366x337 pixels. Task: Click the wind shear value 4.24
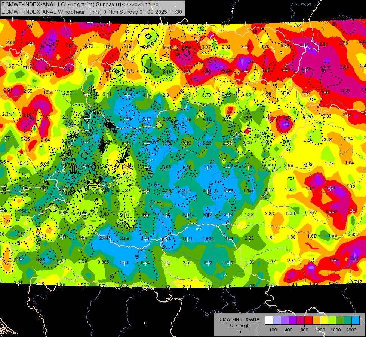[50, 45]
